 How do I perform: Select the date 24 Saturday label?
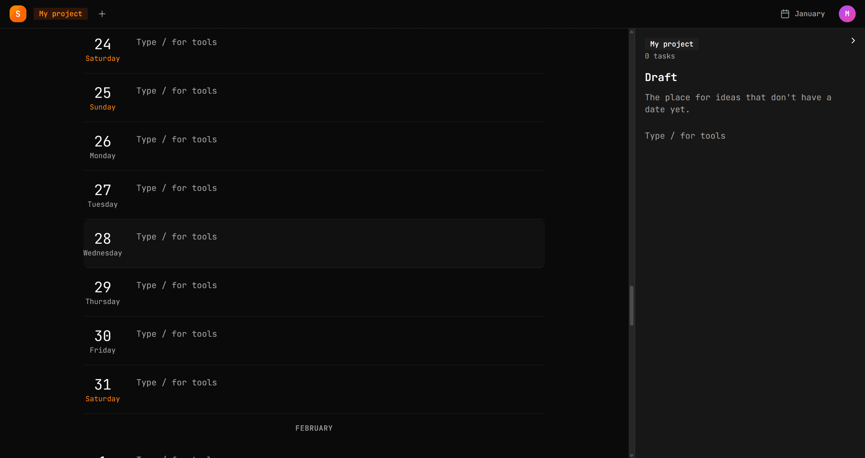[102, 50]
